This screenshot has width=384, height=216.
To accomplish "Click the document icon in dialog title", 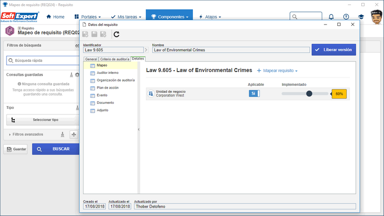I will click(84, 24).
